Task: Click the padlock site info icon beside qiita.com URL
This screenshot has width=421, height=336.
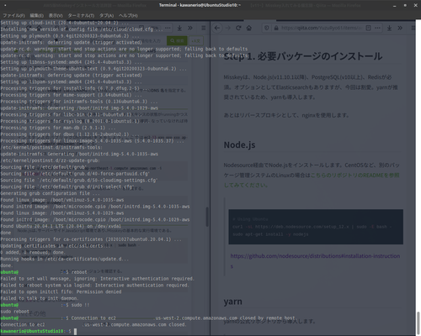Action: pyautogui.click(x=276, y=28)
